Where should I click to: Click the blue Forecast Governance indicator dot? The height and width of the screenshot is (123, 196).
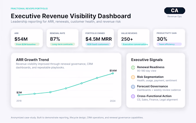[133, 87]
